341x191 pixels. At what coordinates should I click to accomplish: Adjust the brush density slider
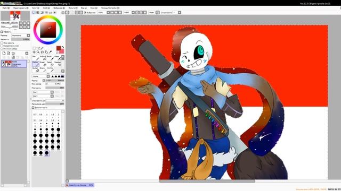[x=54, y=88]
